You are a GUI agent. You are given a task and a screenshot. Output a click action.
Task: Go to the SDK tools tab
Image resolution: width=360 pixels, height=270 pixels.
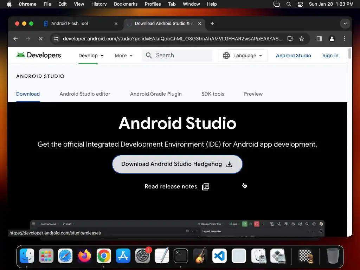point(213,94)
